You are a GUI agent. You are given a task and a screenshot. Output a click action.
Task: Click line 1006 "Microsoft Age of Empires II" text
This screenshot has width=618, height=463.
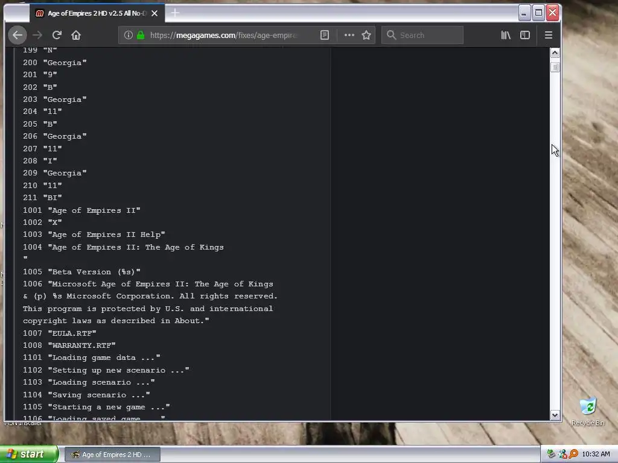148,284
